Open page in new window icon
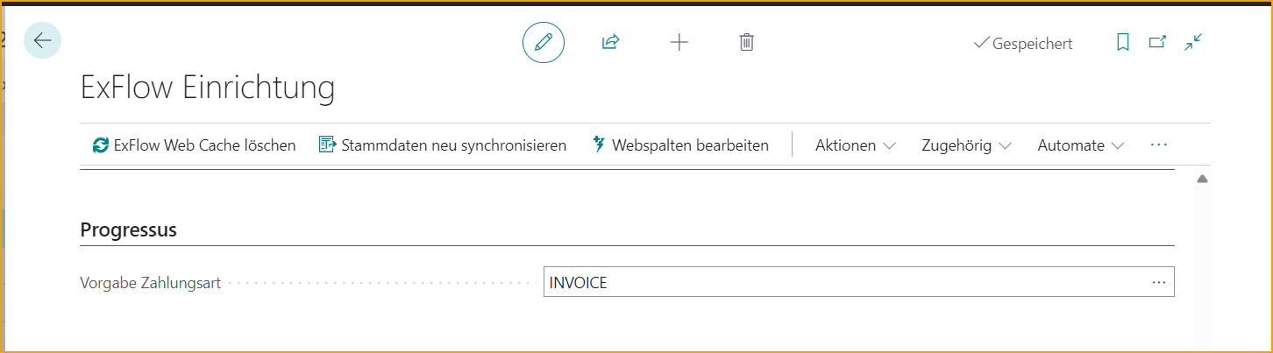 point(1157,42)
